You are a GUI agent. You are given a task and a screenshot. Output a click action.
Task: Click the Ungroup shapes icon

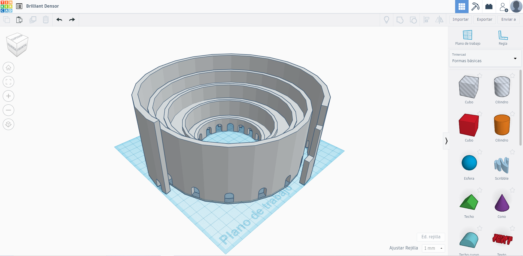click(x=413, y=20)
